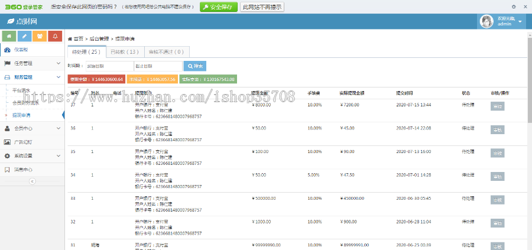Collapse the 财务管理 menu chevron
Viewport: 532px width, 250px height.
tap(59, 77)
